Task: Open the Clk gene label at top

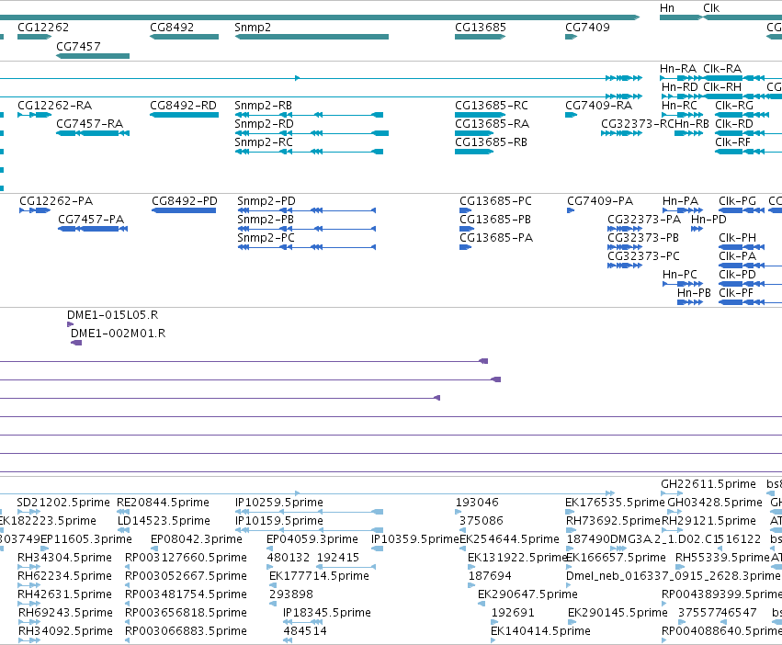Action: pos(711,8)
